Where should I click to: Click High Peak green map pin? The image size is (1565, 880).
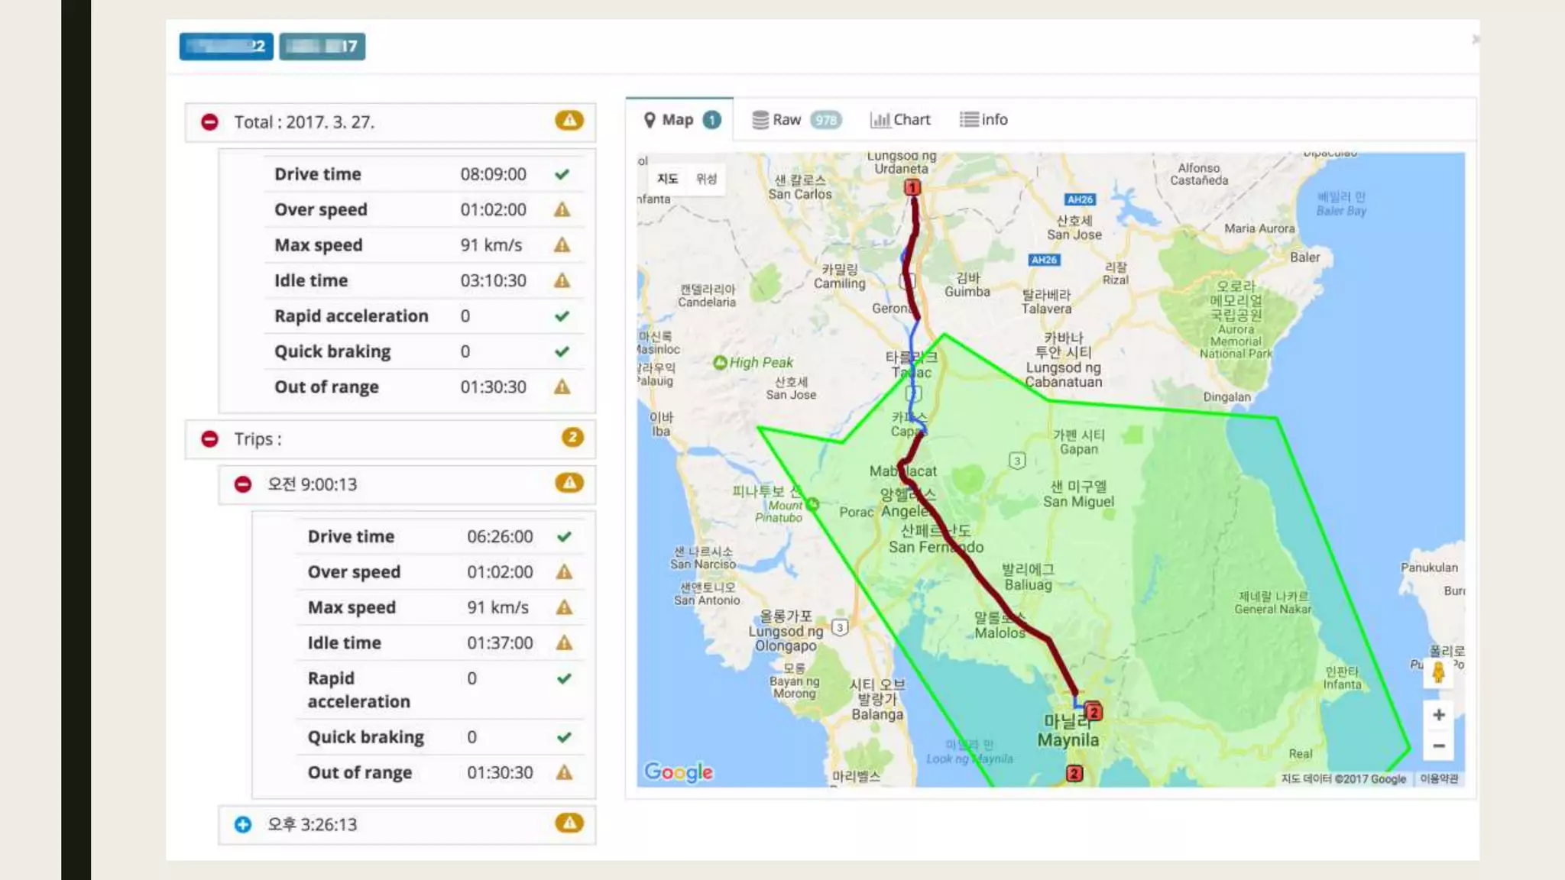pos(720,363)
